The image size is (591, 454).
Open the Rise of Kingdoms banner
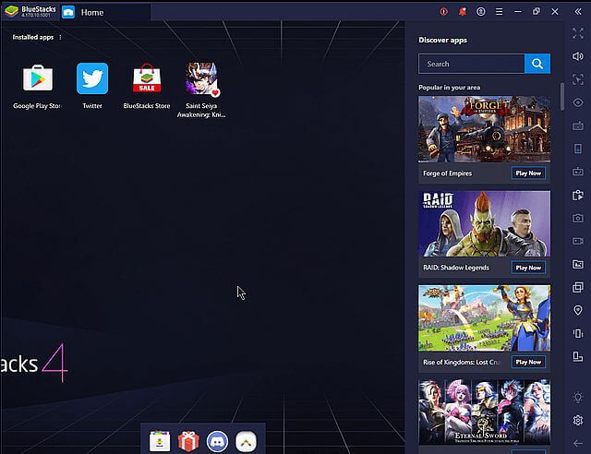coord(484,318)
